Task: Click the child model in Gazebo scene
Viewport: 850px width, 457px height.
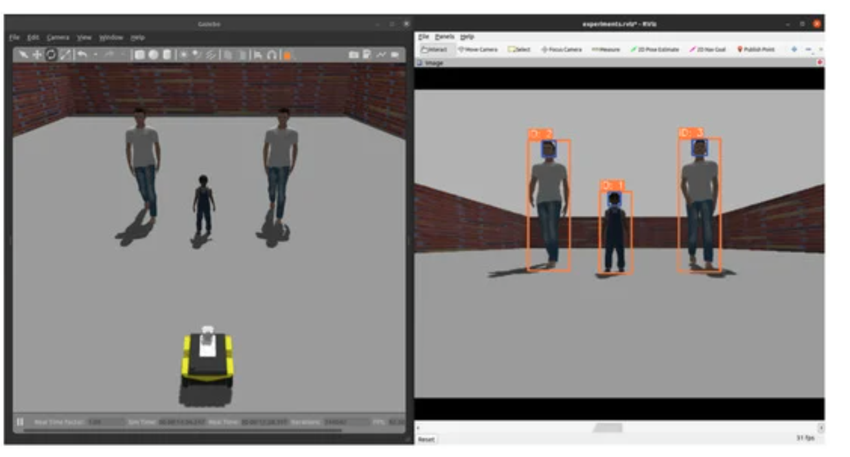Action: (x=203, y=204)
